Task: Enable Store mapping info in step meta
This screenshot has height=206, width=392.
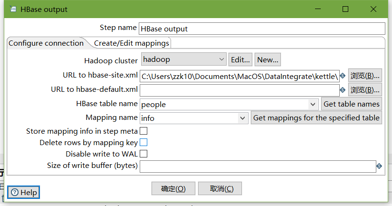Action: click(x=143, y=131)
